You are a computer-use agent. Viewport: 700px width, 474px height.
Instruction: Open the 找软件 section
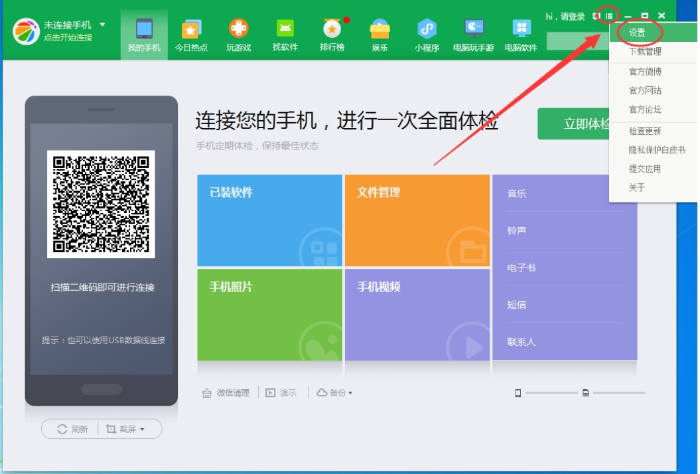(285, 35)
